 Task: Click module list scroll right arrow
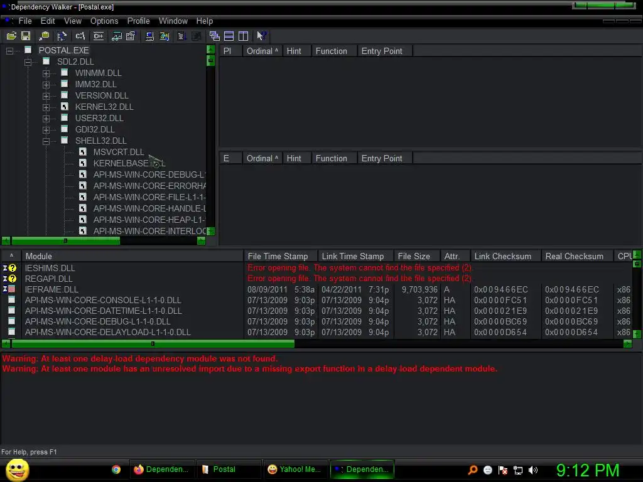click(627, 343)
